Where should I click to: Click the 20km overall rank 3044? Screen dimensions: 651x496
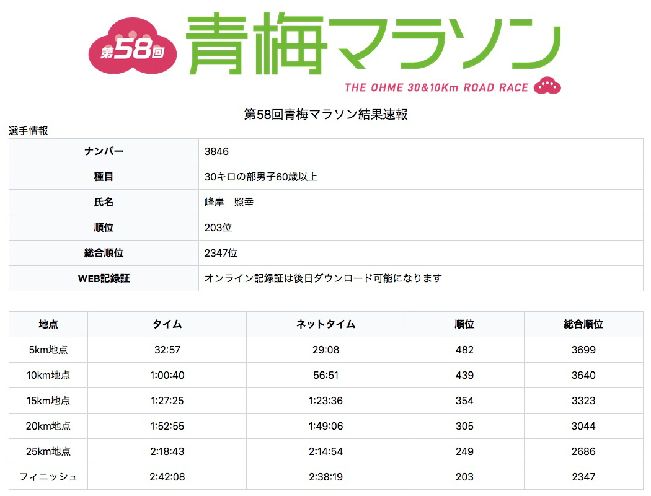(x=583, y=426)
